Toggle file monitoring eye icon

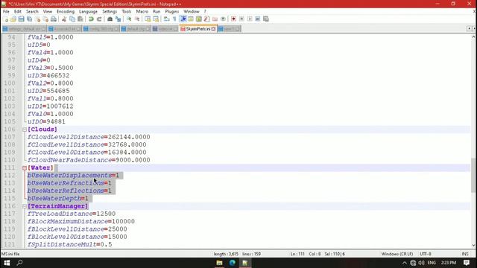(x=223, y=19)
